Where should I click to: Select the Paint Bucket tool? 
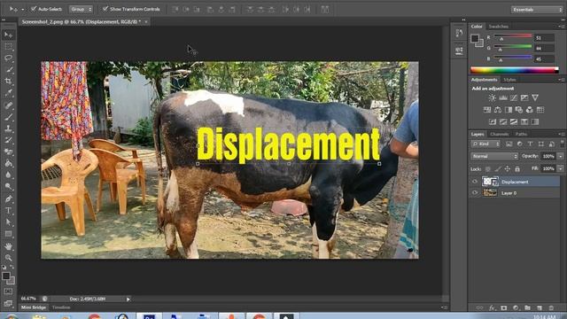click(x=8, y=163)
